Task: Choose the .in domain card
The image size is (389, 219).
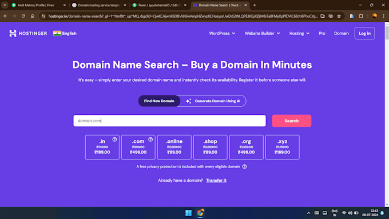Action: click(102, 147)
